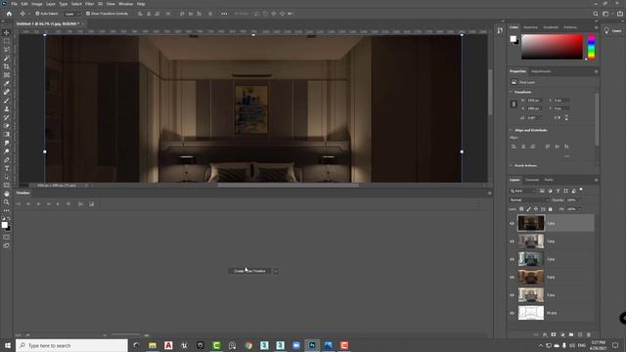Image resolution: width=626 pixels, height=352 pixels.
Task: Hide the top dark bedroom layer
Action: 512,224
